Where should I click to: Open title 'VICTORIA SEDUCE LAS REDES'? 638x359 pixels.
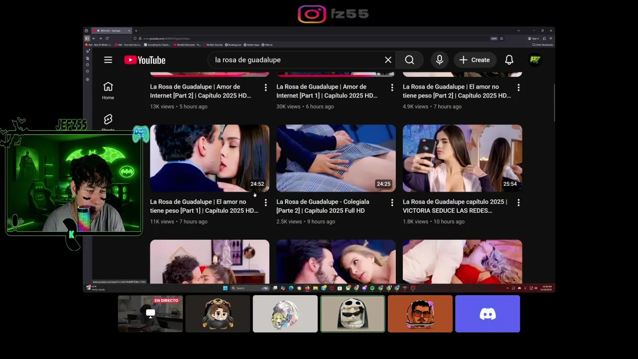455,206
